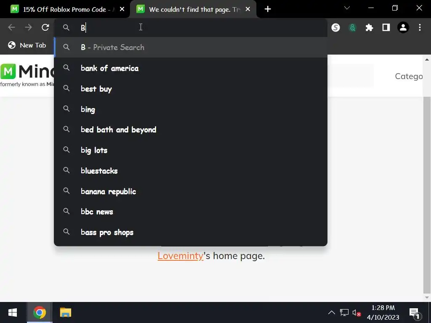
Task: Open the Categories menu on the site header
Action: click(x=409, y=76)
